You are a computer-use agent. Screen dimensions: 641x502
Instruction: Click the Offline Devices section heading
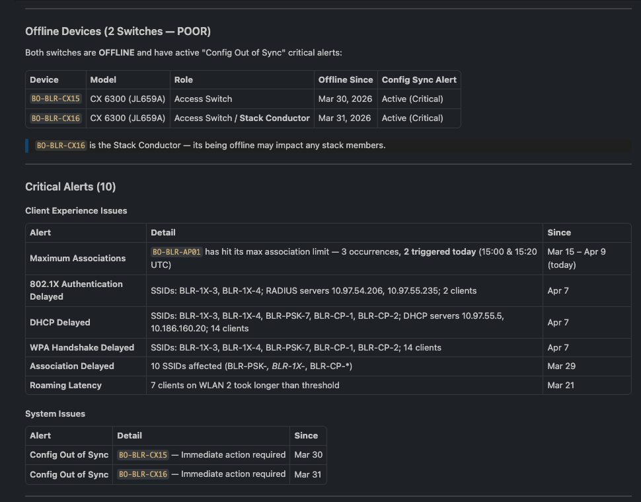pos(118,31)
